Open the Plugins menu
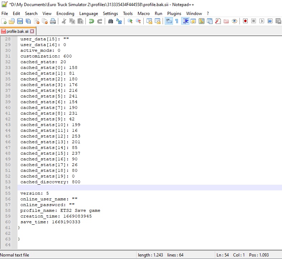 click(x=174, y=14)
